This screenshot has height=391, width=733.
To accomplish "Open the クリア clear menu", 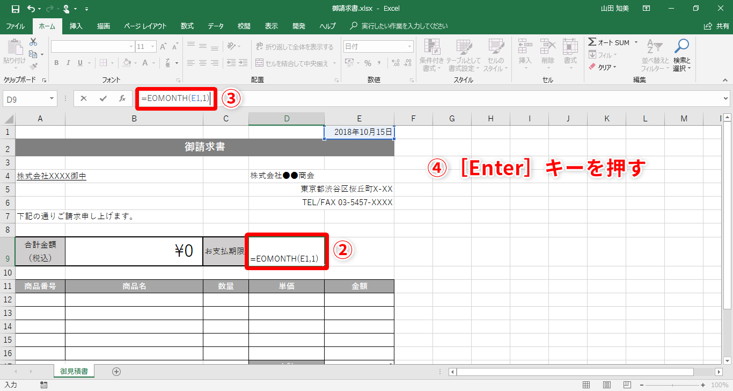I will tap(603, 67).
